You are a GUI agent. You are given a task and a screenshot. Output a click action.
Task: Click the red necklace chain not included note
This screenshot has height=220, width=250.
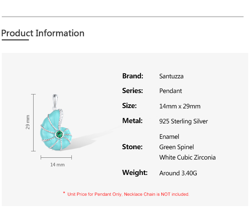pyautogui.click(x=128, y=194)
